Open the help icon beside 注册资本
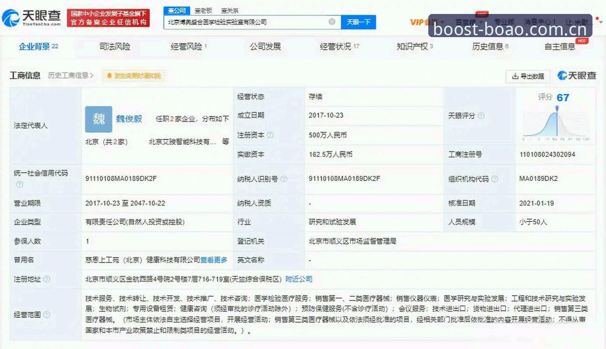 coord(270,135)
